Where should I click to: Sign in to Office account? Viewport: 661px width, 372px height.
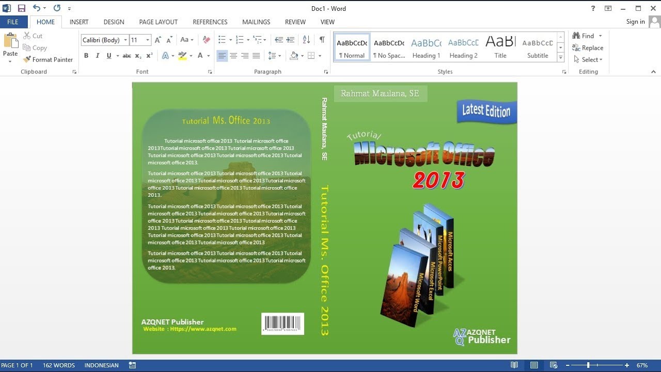point(635,22)
